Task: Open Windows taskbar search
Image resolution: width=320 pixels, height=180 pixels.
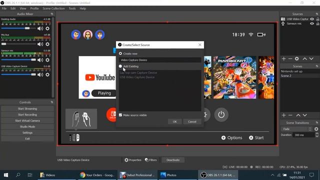Action: tap(18, 175)
